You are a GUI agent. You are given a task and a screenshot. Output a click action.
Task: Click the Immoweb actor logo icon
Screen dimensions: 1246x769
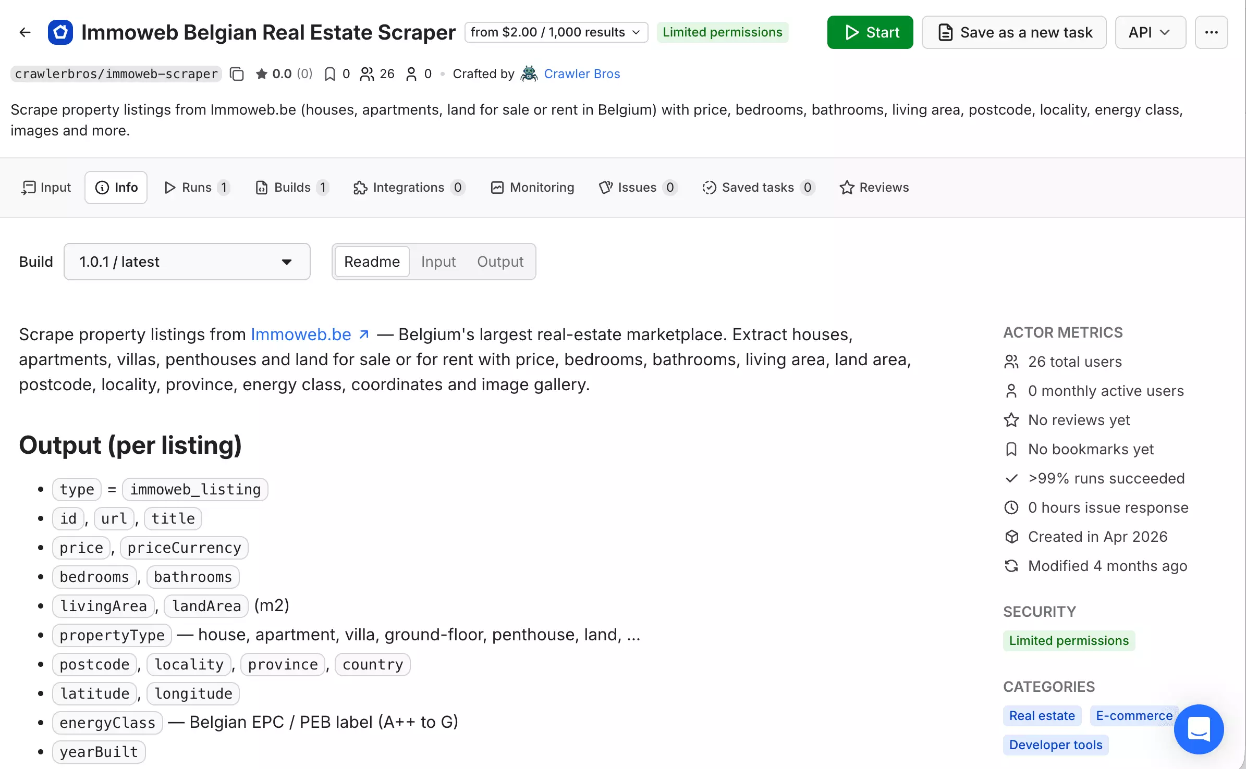(60, 32)
